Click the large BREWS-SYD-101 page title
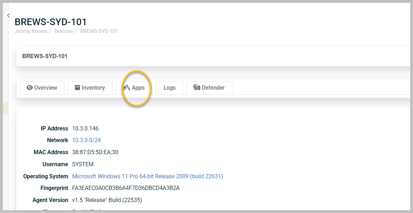 pos(51,22)
